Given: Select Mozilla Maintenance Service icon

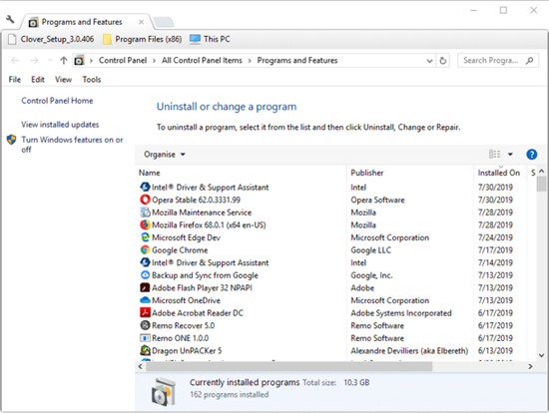Looking at the screenshot, I should coord(145,212).
